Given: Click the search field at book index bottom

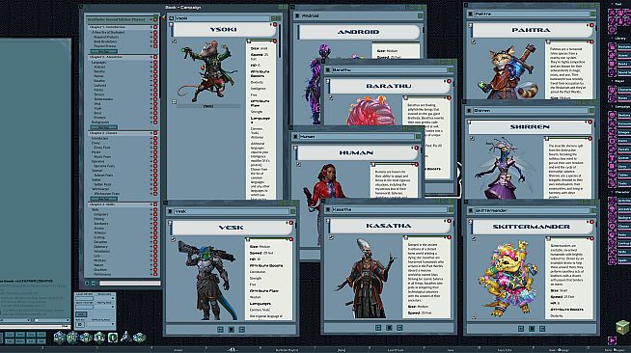Looking at the screenshot, I should 130,283.
